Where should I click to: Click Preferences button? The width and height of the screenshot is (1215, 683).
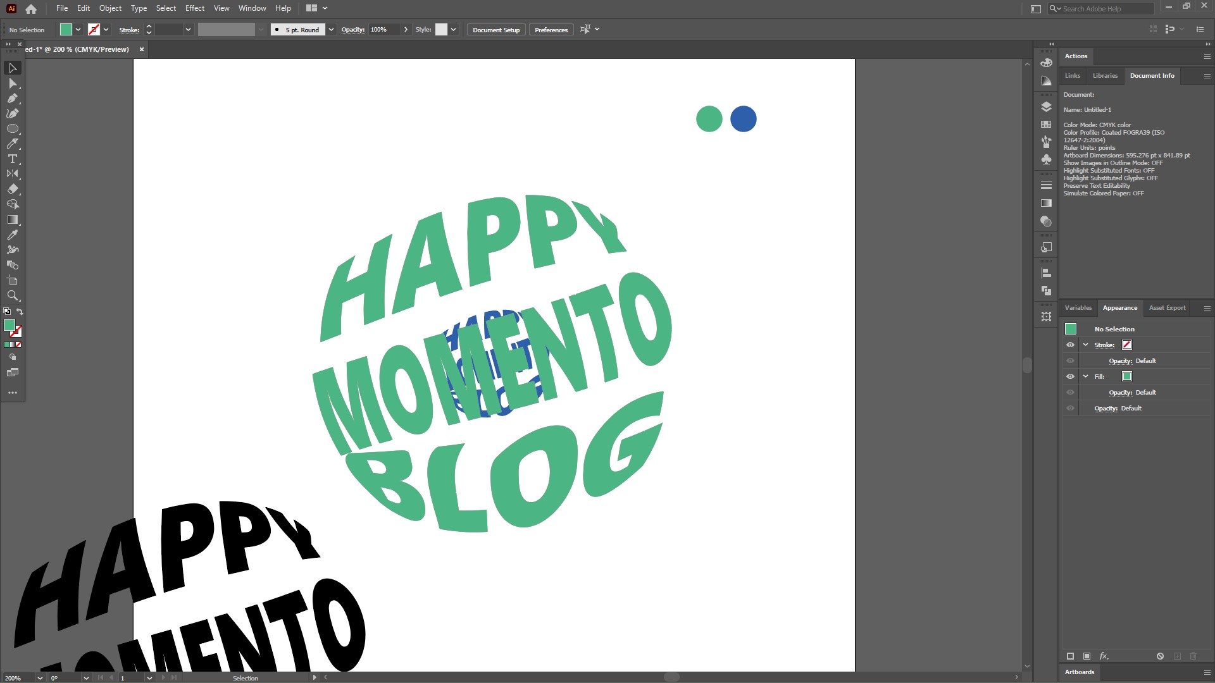[x=551, y=30]
